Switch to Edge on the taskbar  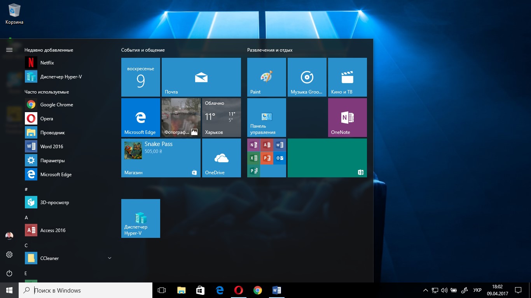pyautogui.click(x=220, y=290)
